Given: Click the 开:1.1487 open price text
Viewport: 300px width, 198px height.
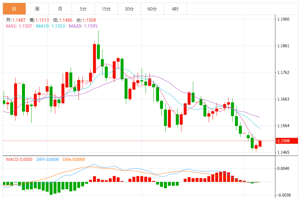Looking at the screenshot, I should [16, 20].
